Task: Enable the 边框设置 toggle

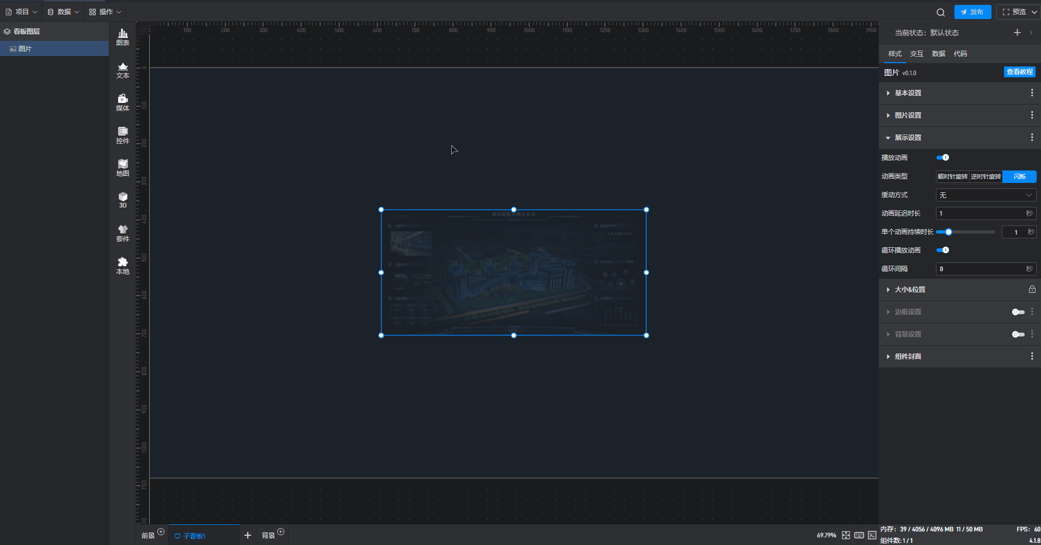Action: coord(1018,312)
